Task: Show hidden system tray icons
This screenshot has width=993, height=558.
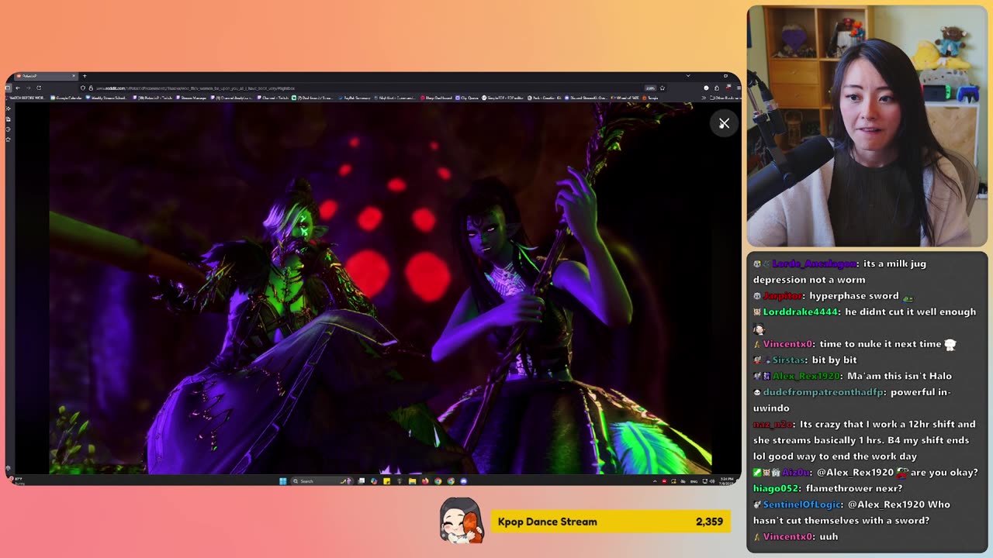Action: pos(656,481)
